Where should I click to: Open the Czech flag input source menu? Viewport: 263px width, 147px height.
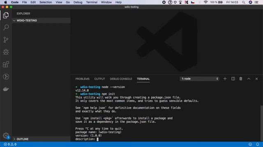[193, 2]
